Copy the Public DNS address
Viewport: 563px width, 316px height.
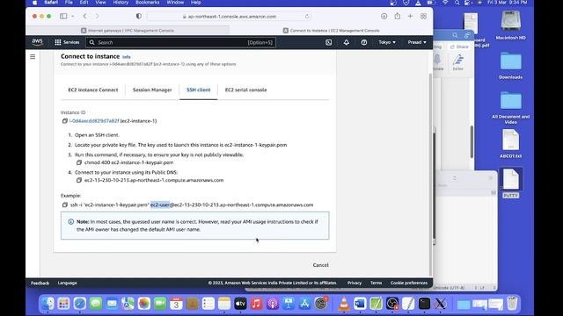(79, 180)
